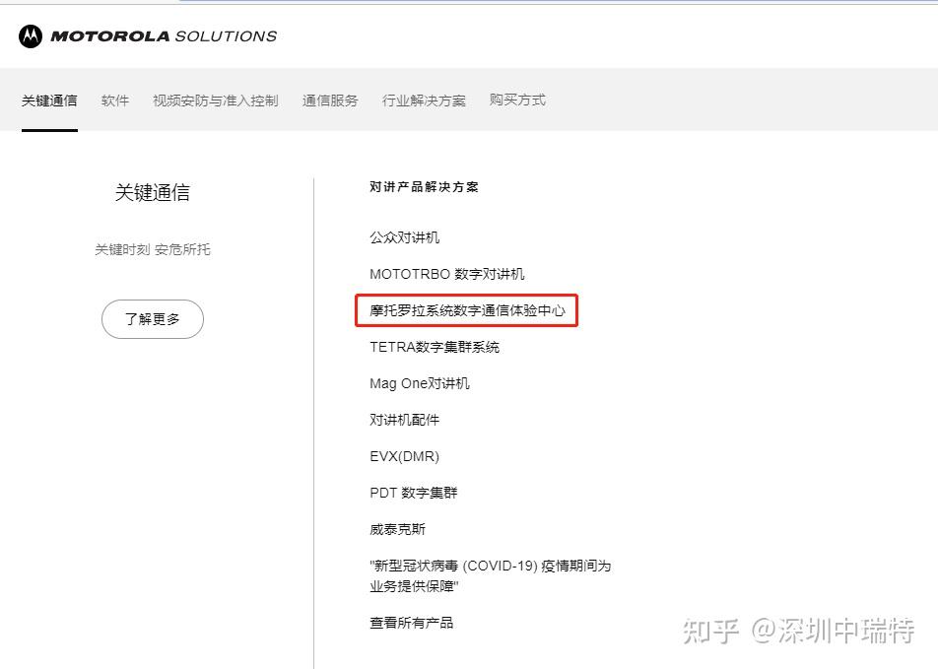The height and width of the screenshot is (669, 938).
Task: Open the 视频安防与准入控制 tab
Action: (216, 100)
